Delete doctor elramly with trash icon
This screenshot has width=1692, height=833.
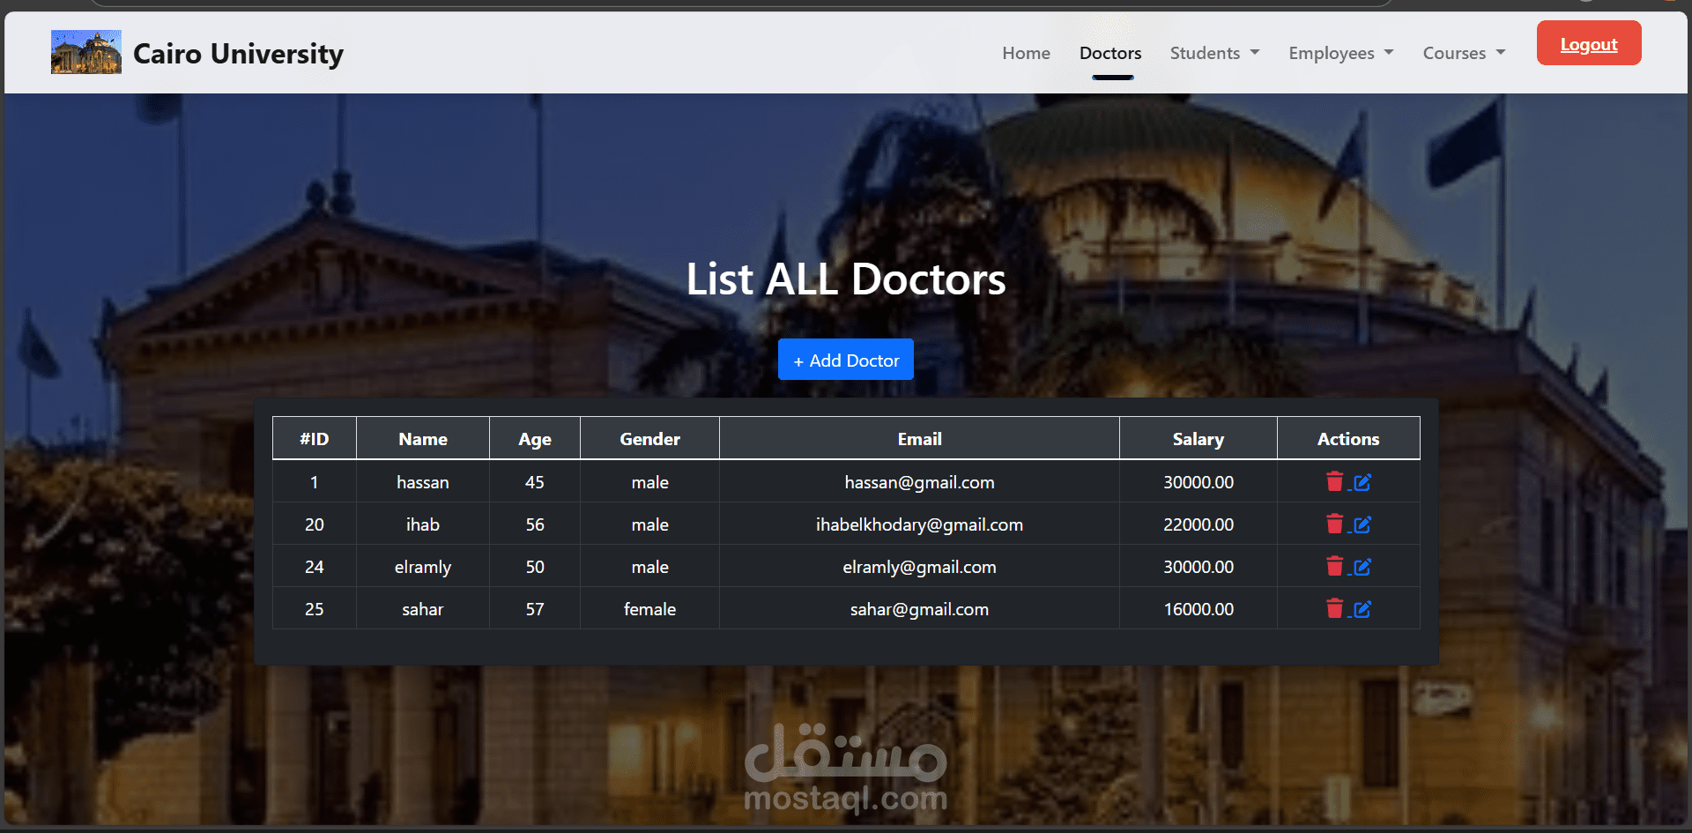click(1334, 566)
